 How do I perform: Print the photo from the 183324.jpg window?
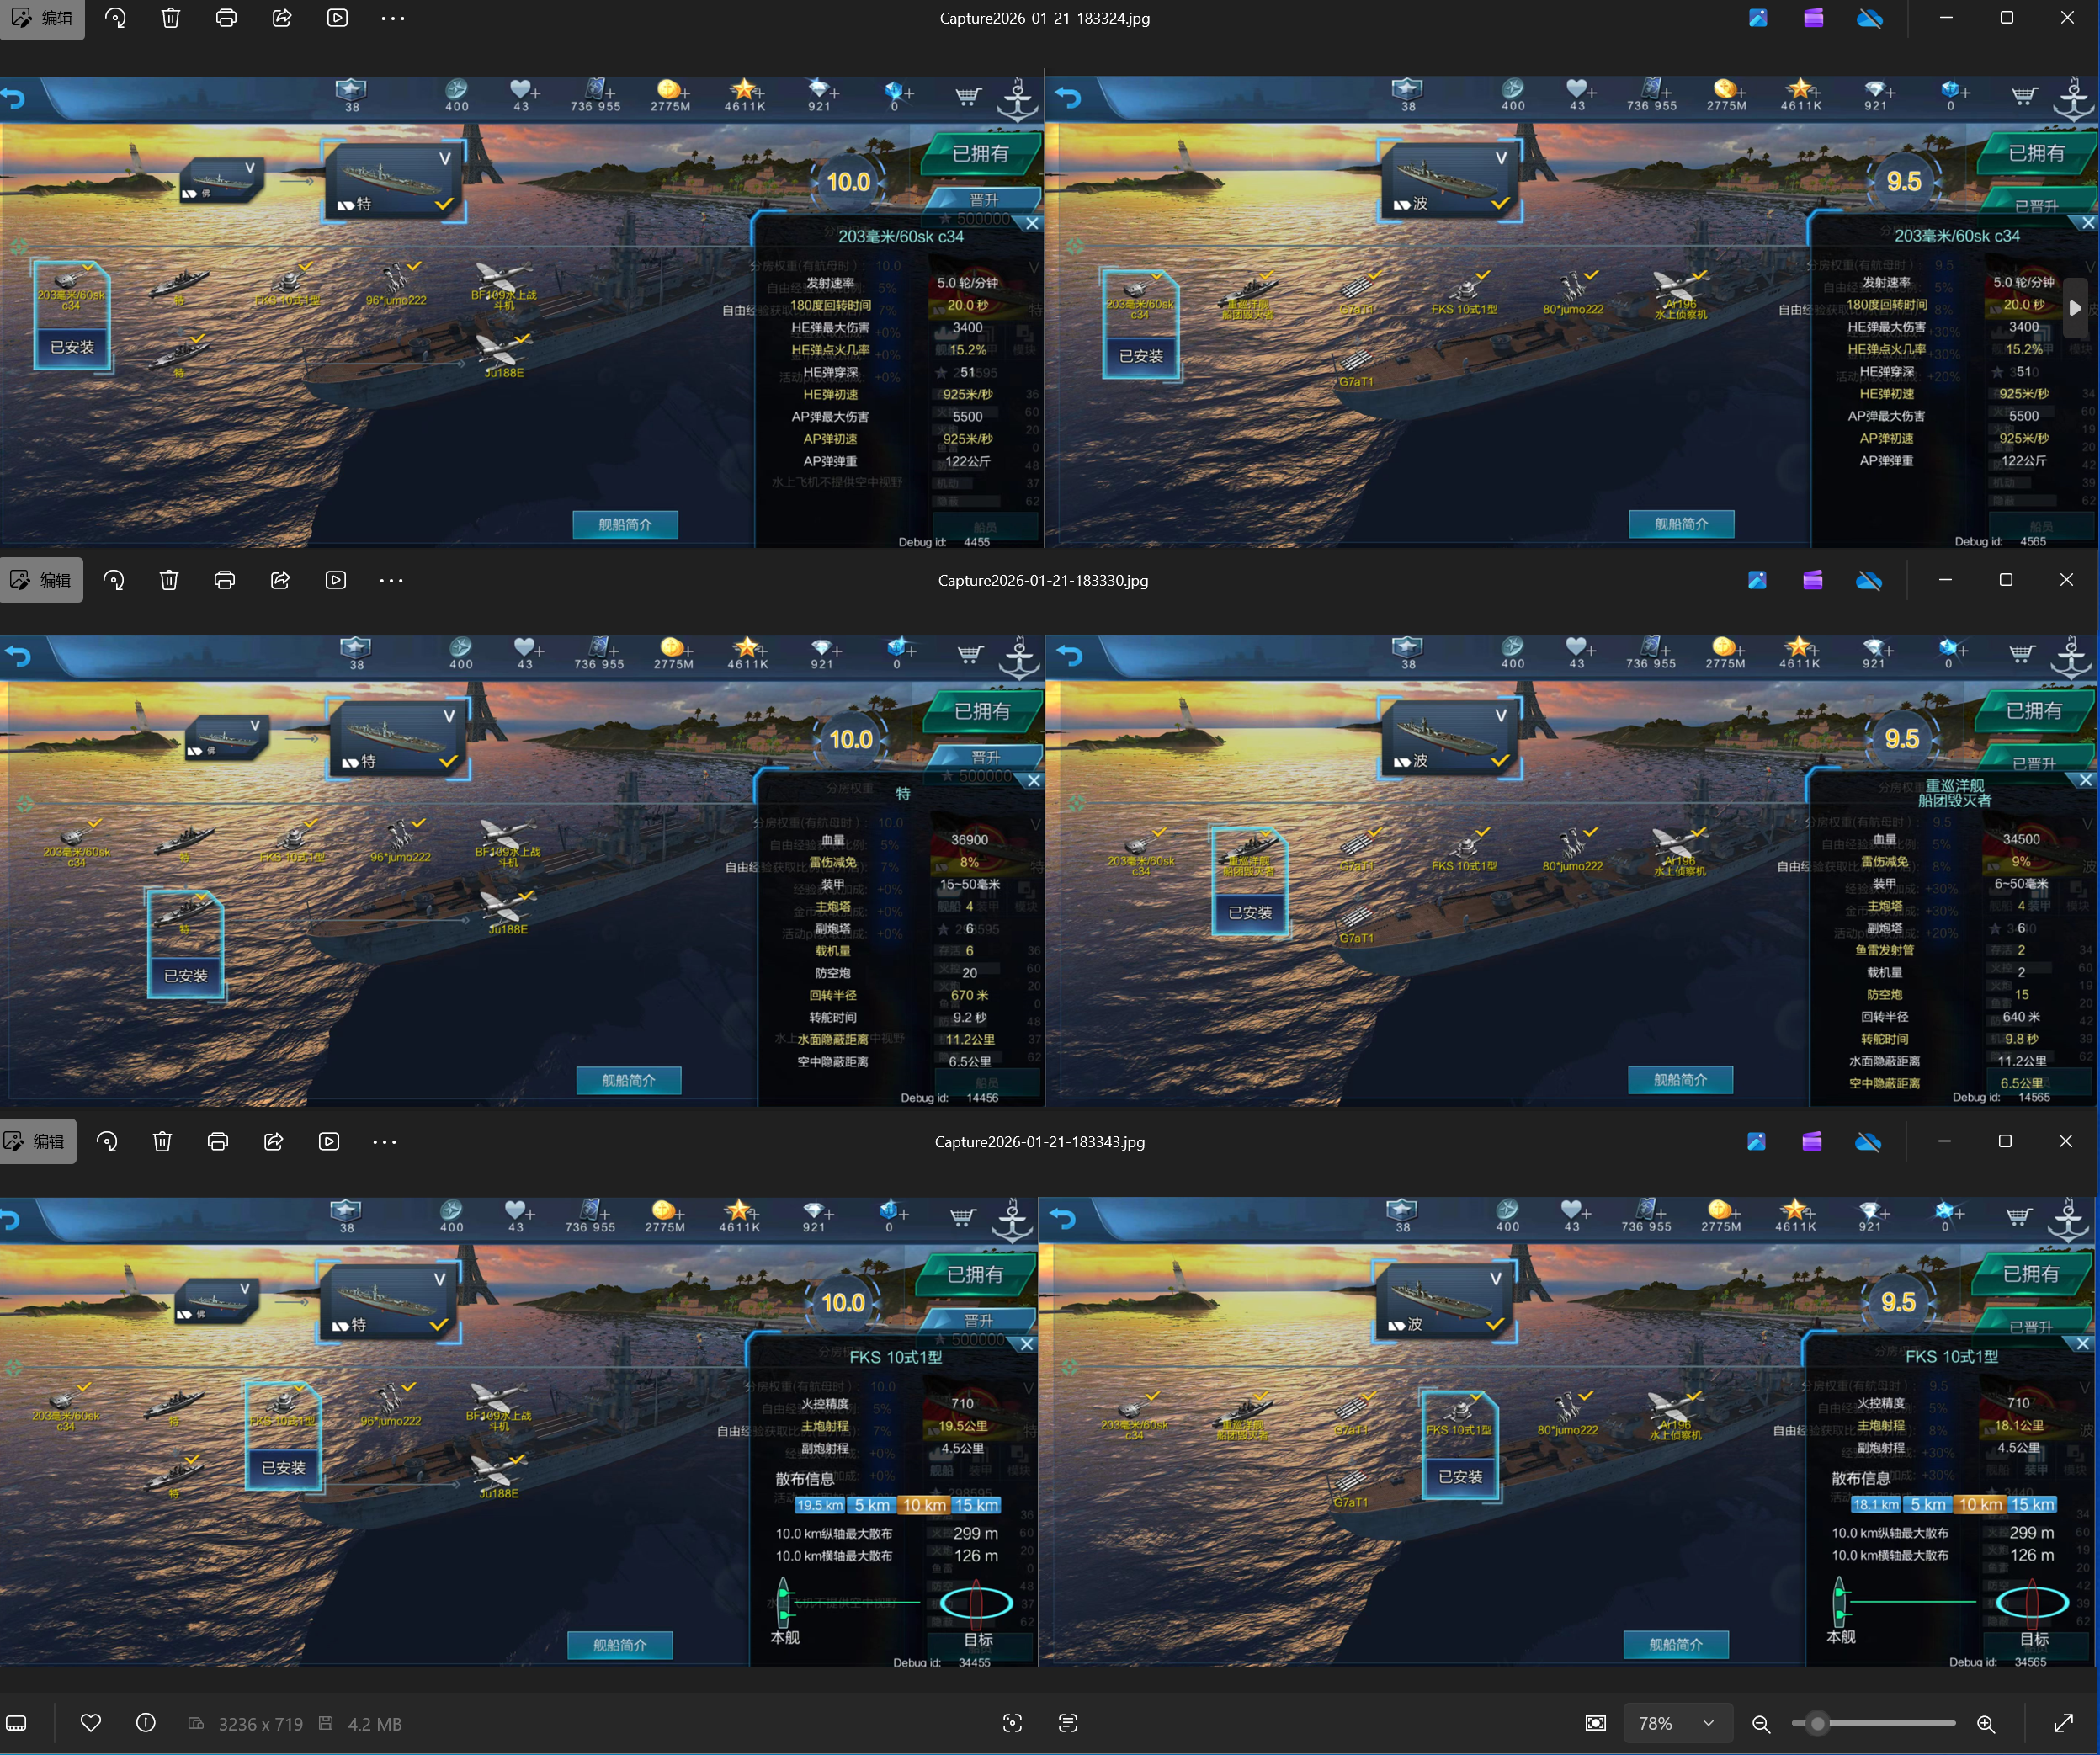[x=226, y=18]
